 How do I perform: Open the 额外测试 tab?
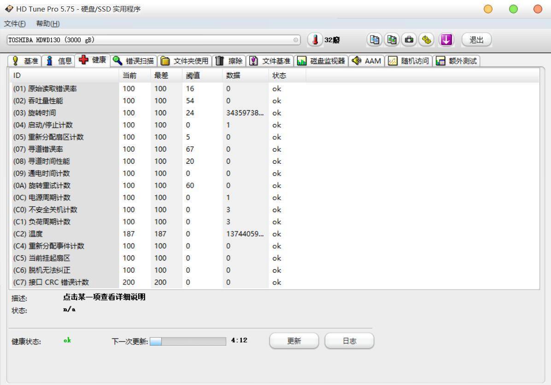click(456, 61)
